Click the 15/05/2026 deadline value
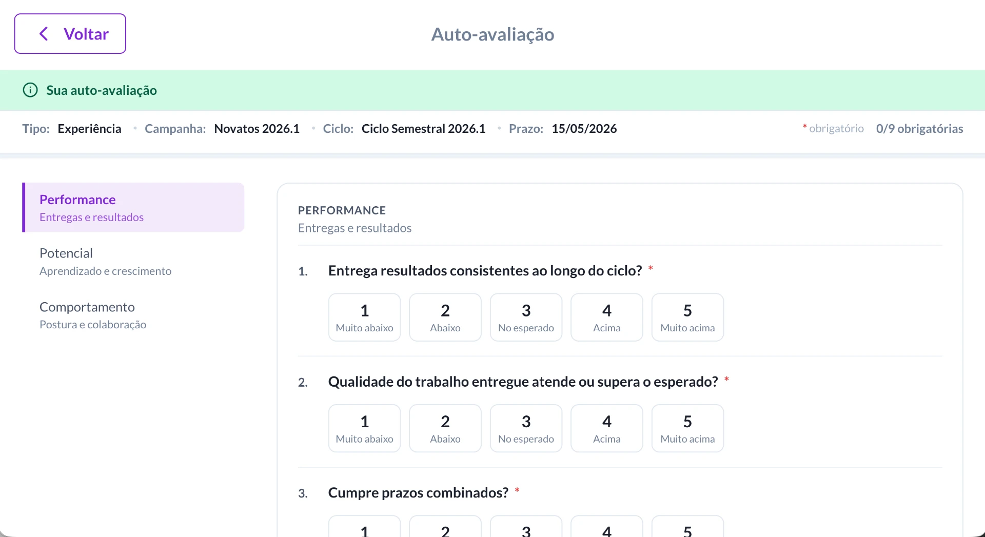985x537 pixels. pos(584,129)
